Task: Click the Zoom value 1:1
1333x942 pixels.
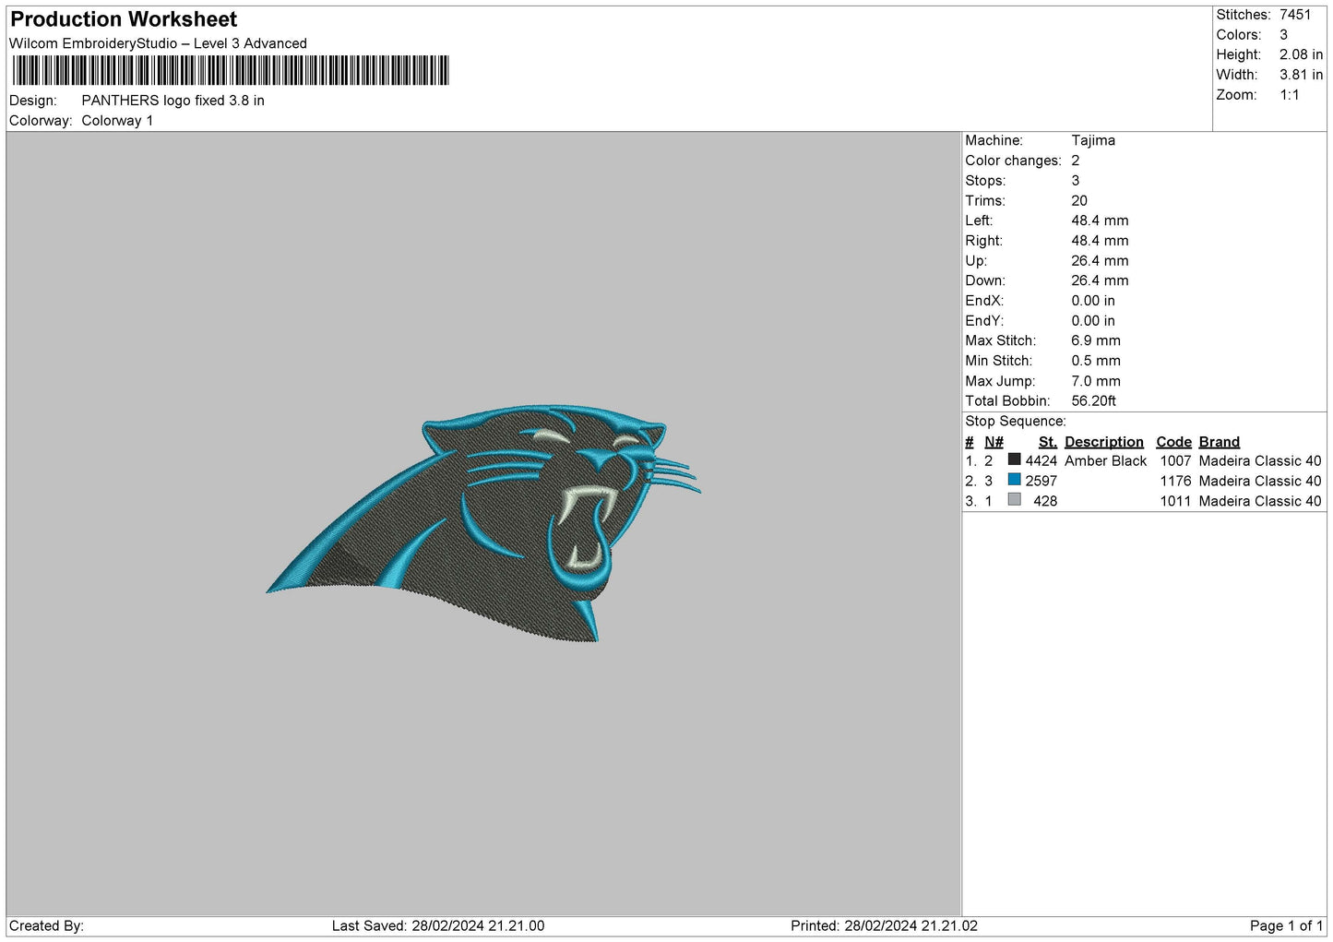Action: point(1289,95)
